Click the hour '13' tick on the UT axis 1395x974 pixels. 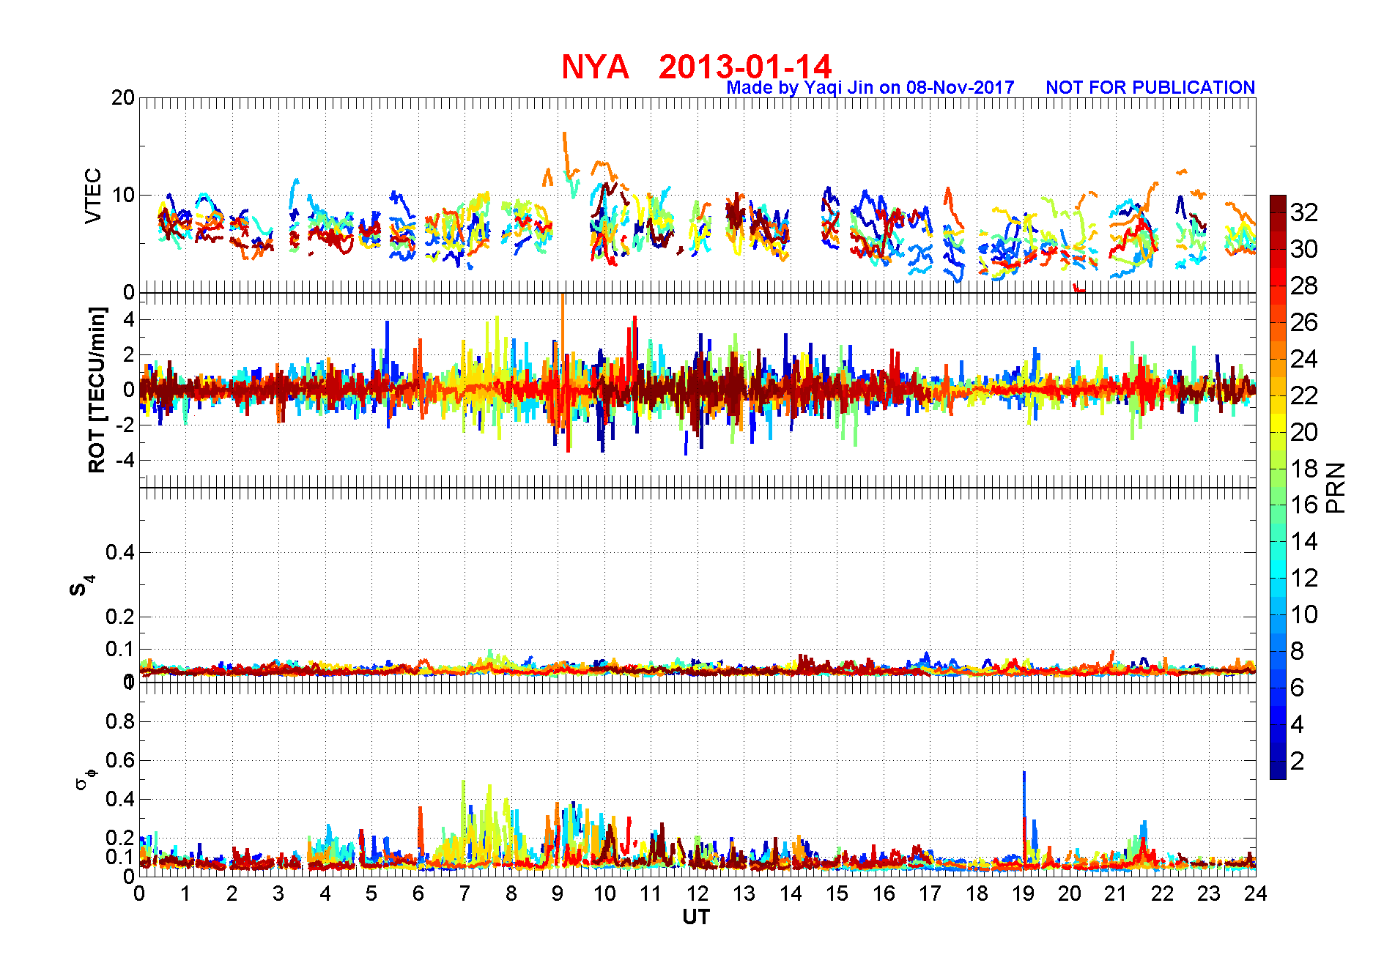pyautogui.click(x=744, y=893)
